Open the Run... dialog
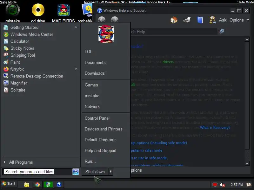Screen dimensions: 254x190 (x=90, y=161)
